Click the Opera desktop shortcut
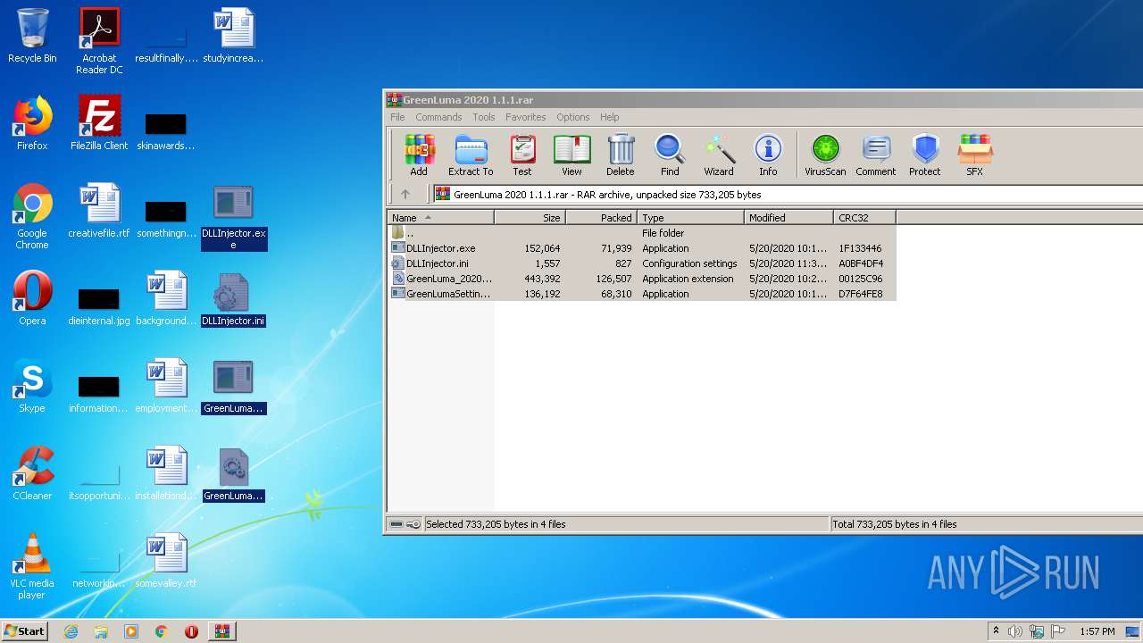The height and width of the screenshot is (643, 1143). pos(32,298)
